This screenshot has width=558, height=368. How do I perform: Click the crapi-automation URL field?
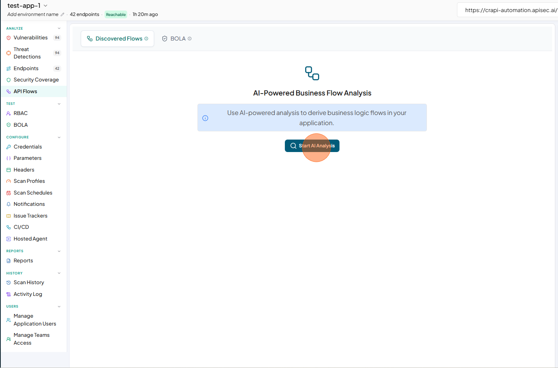pyautogui.click(x=508, y=10)
